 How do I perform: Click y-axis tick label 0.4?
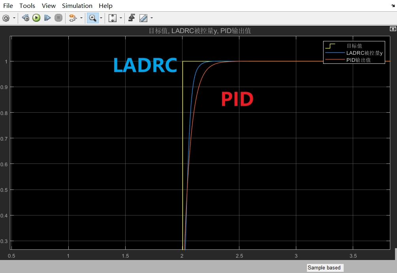[4, 215]
